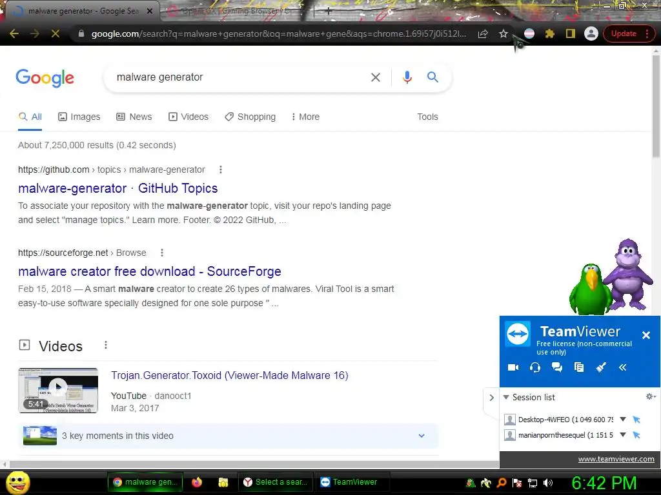Image resolution: width=661 pixels, height=495 pixels.
Task: Open the search Tools options
Action: [x=427, y=117]
